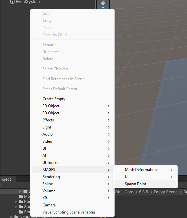Expand the folder starting with Res
Screen dimensions: 187x218
[x=16, y=202]
